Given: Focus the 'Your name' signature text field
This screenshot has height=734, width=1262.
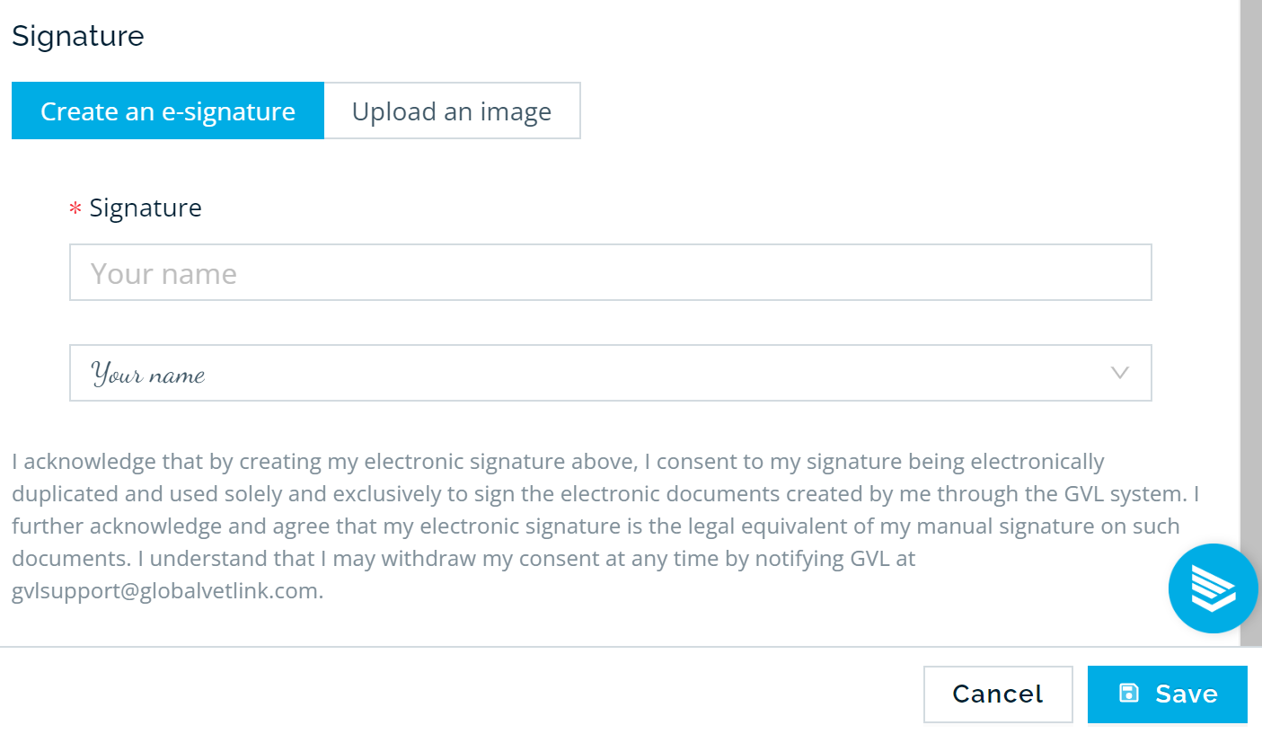Looking at the screenshot, I should [611, 272].
